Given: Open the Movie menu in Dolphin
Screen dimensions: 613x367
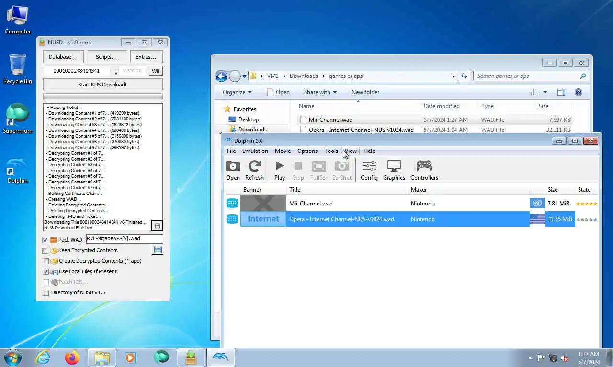Looking at the screenshot, I should tap(283, 151).
